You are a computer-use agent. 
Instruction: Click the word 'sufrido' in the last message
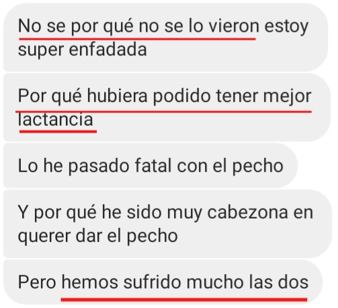(152, 282)
